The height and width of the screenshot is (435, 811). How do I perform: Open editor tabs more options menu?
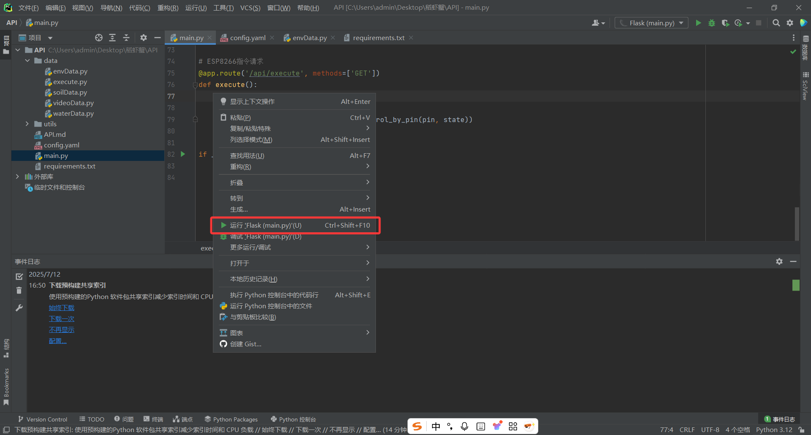(x=793, y=38)
